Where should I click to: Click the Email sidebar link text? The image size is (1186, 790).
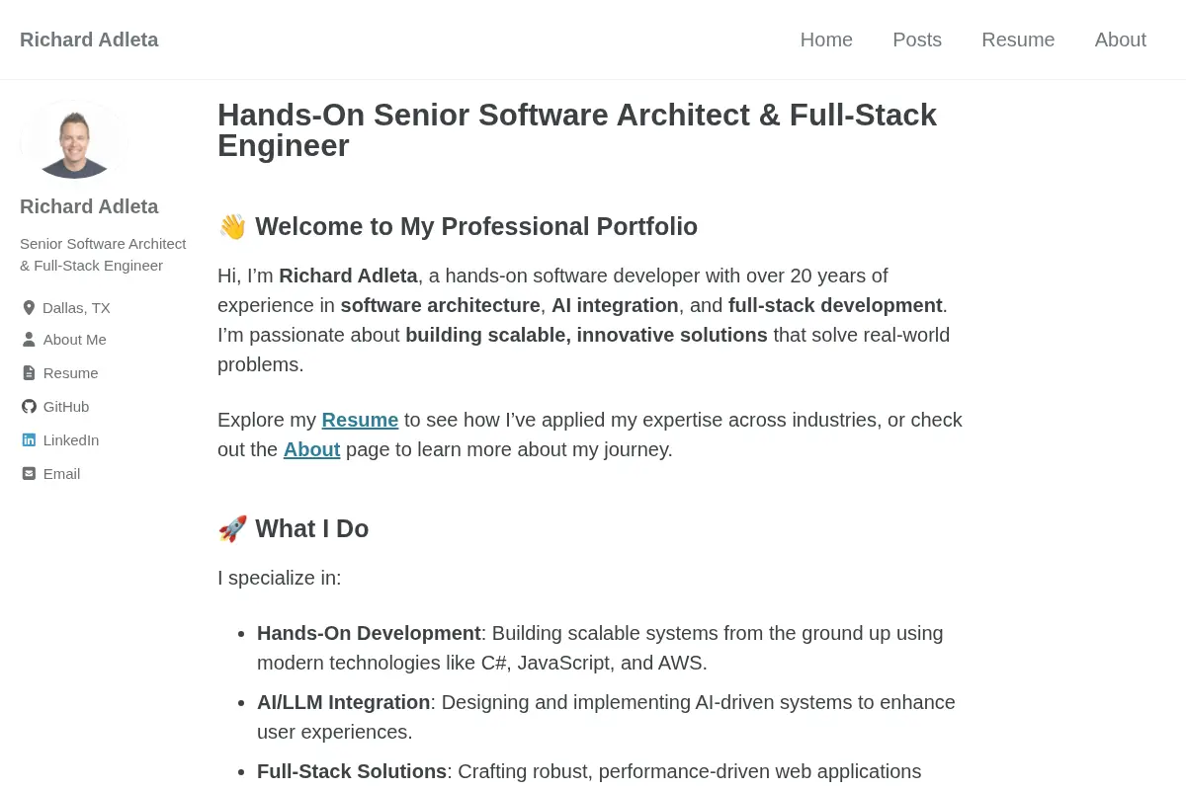click(61, 474)
